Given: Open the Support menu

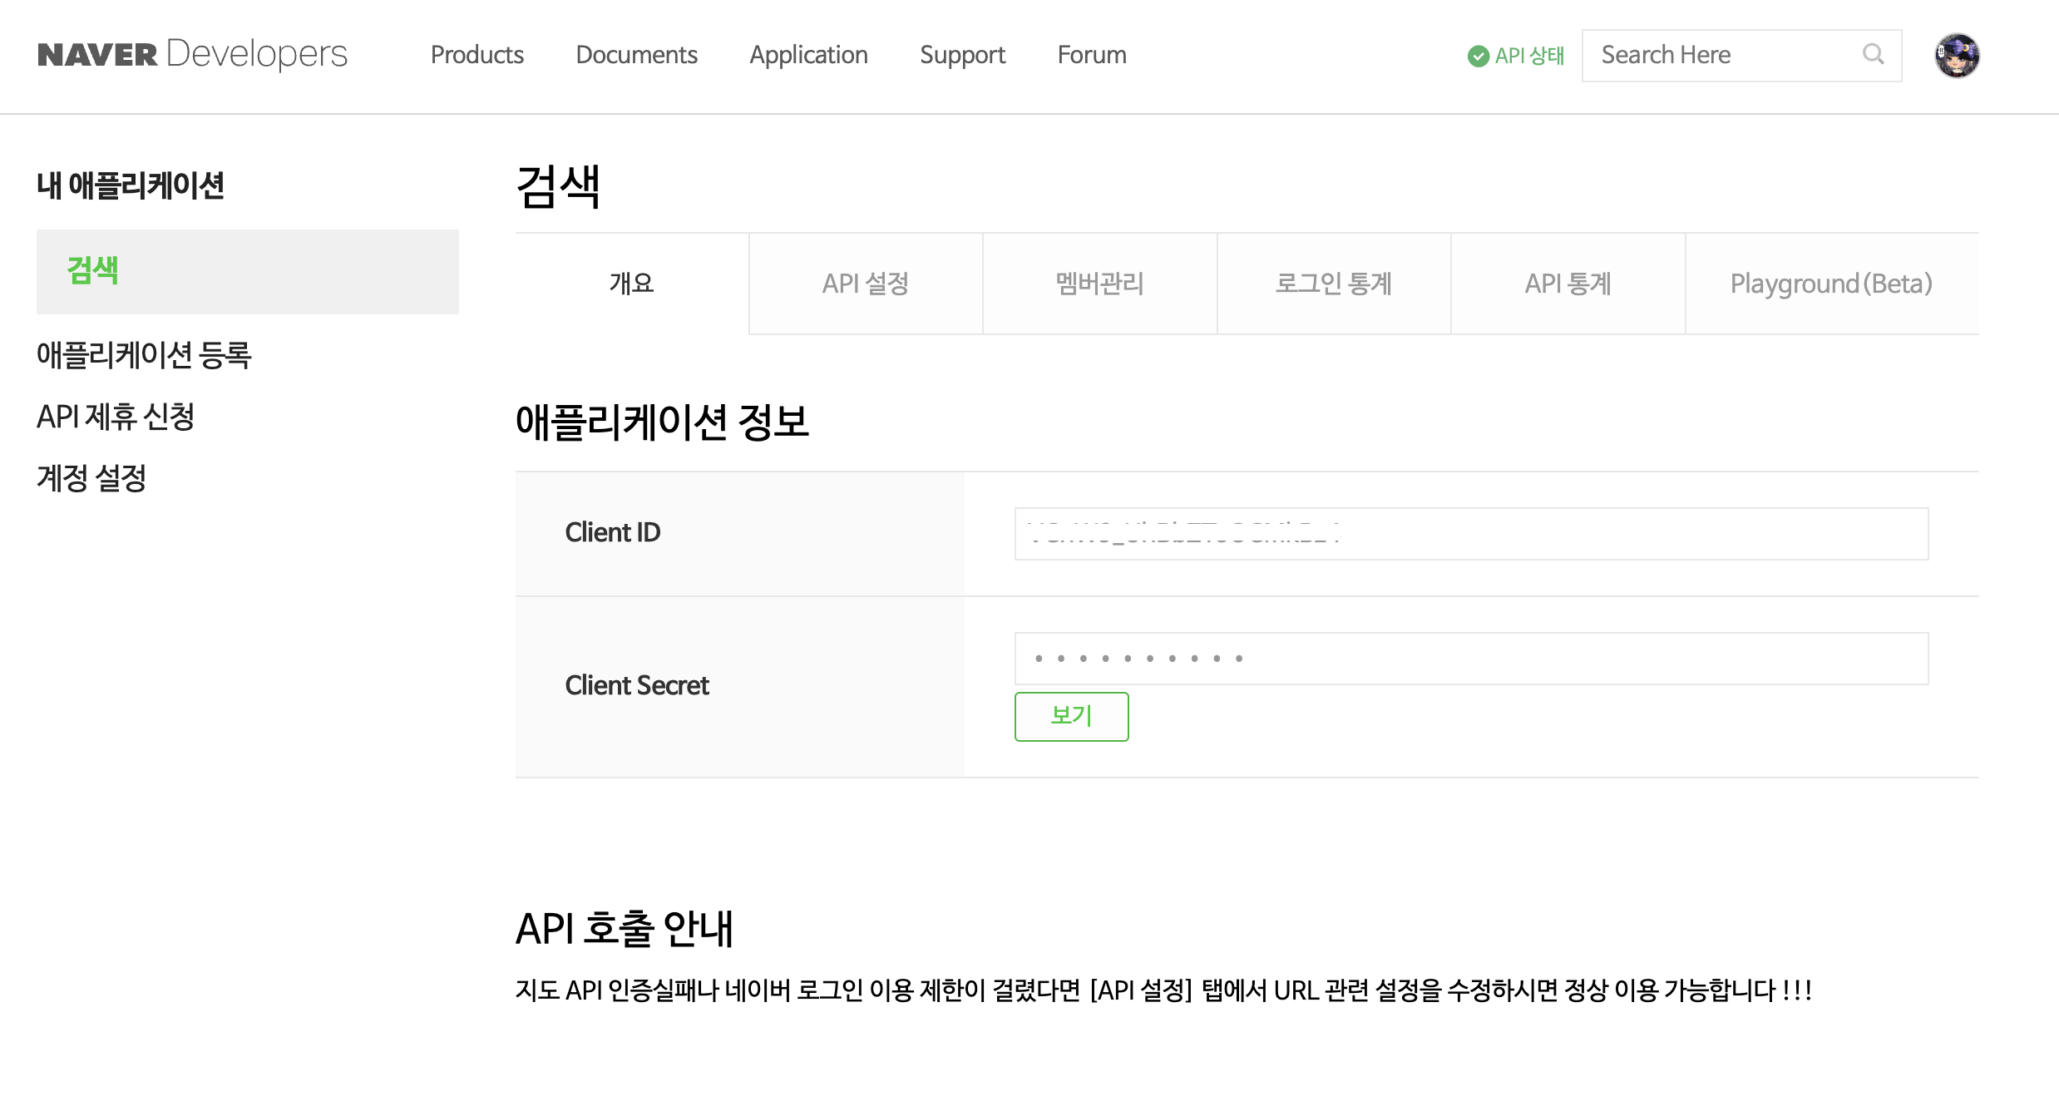Looking at the screenshot, I should tap(962, 55).
